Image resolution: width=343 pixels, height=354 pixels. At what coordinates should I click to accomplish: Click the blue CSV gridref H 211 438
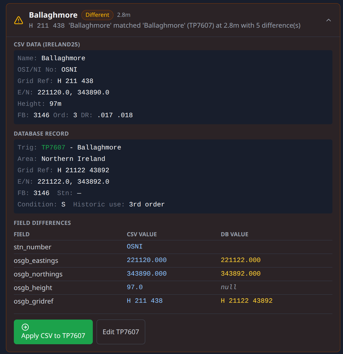[x=145, y=301]
